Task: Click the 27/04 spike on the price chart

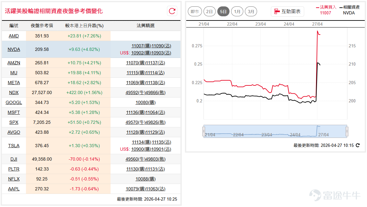Action: tap(318, 32)
